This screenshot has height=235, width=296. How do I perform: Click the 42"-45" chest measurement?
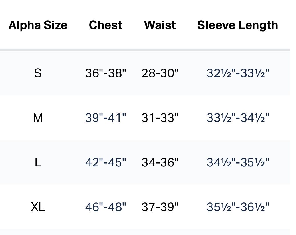tap(106, 162)
